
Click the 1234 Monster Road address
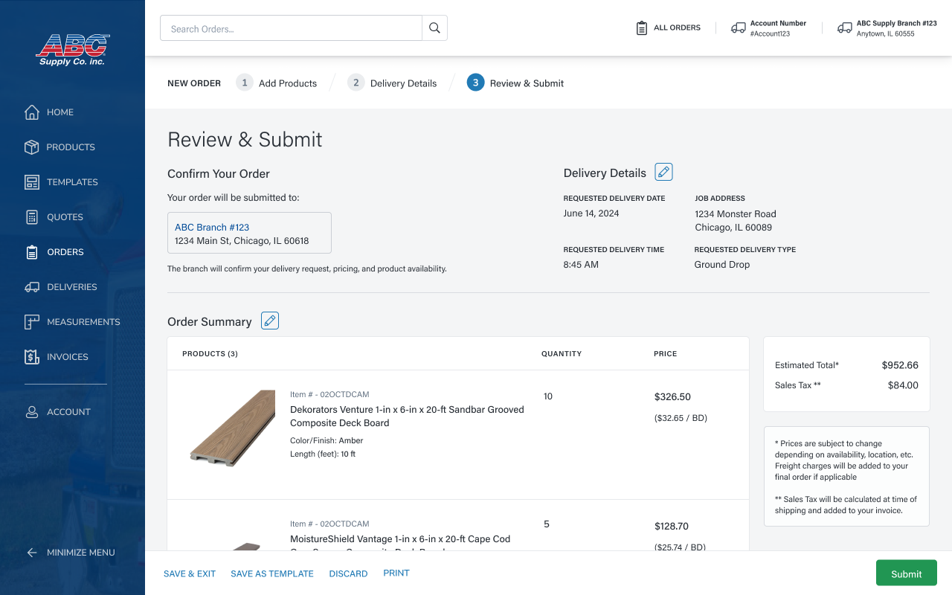coord(736,214)
